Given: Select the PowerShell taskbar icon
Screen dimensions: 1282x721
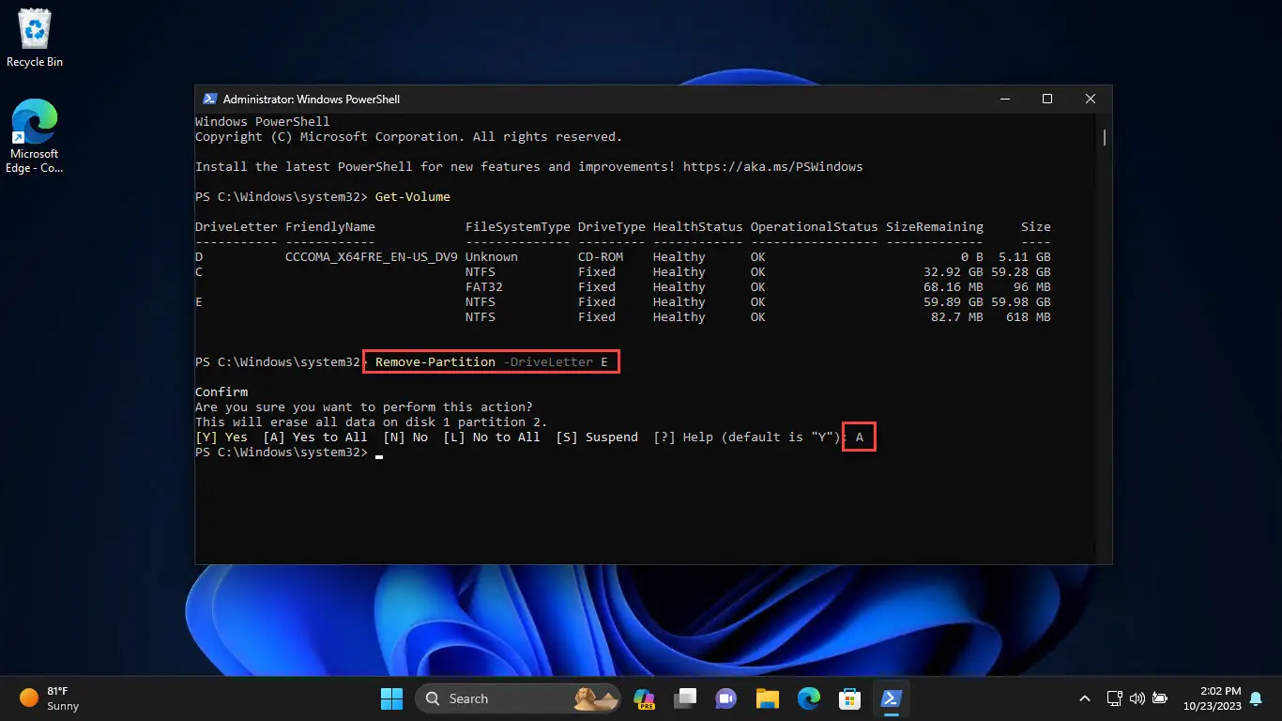Looking at the screenshot, I should (891, 698).
